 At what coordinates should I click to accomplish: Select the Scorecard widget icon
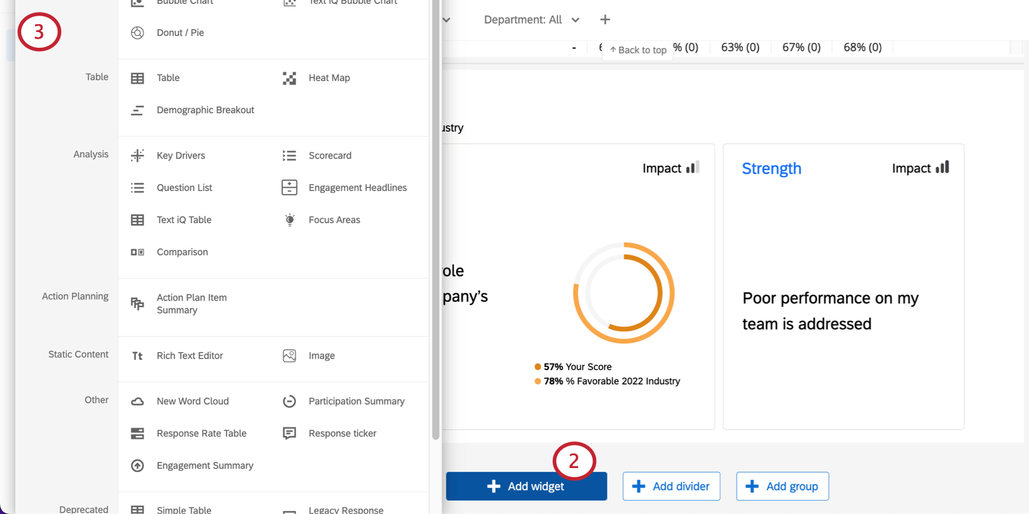(289, 155)
